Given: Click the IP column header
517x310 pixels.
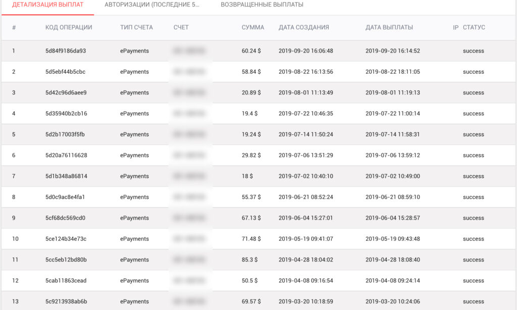Looking at the screenshot, I should (455, 27).
